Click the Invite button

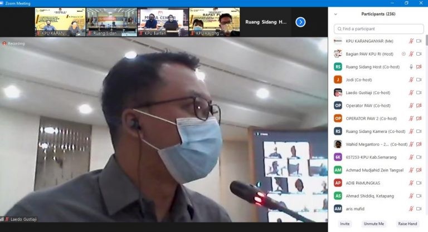[346, 224]
